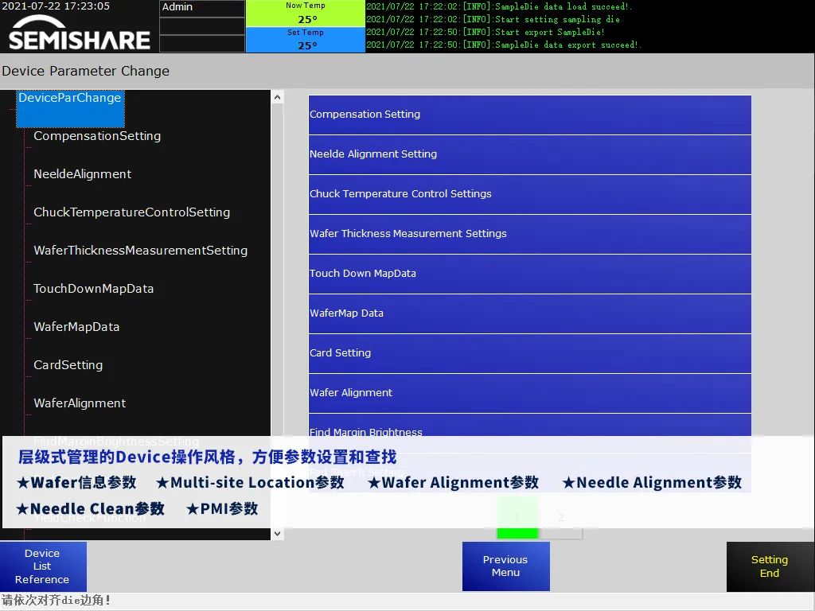Select NeeldeAlignment in the left tree

click(x=83, y=174)
